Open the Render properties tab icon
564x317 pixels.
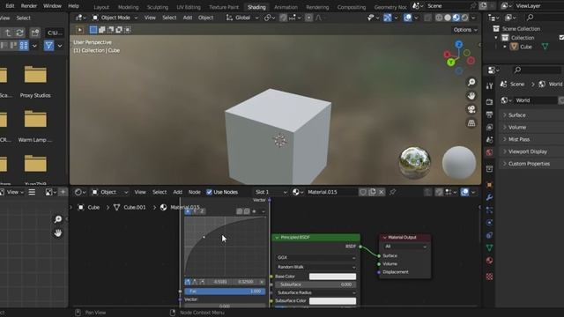coord(489,102)
